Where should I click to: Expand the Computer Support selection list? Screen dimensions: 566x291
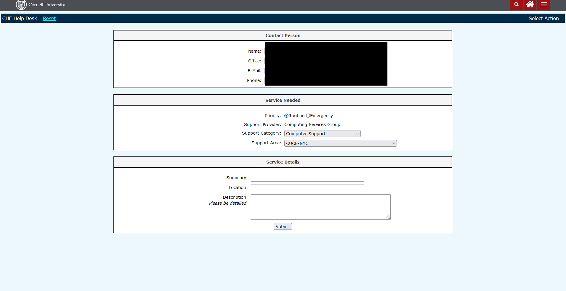[322, 133]
